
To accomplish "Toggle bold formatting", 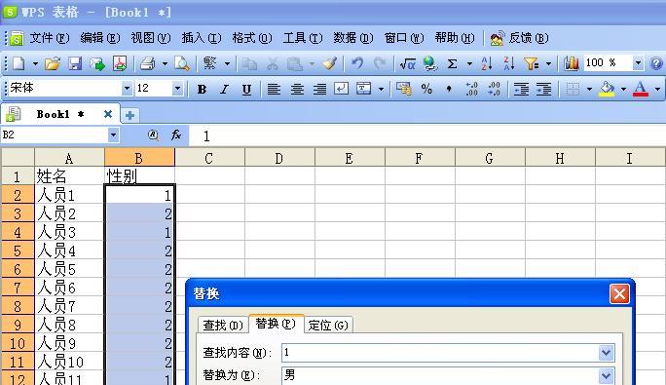I will [203, 90].
